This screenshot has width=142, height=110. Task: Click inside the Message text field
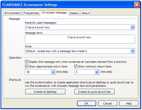coord(80,39)
